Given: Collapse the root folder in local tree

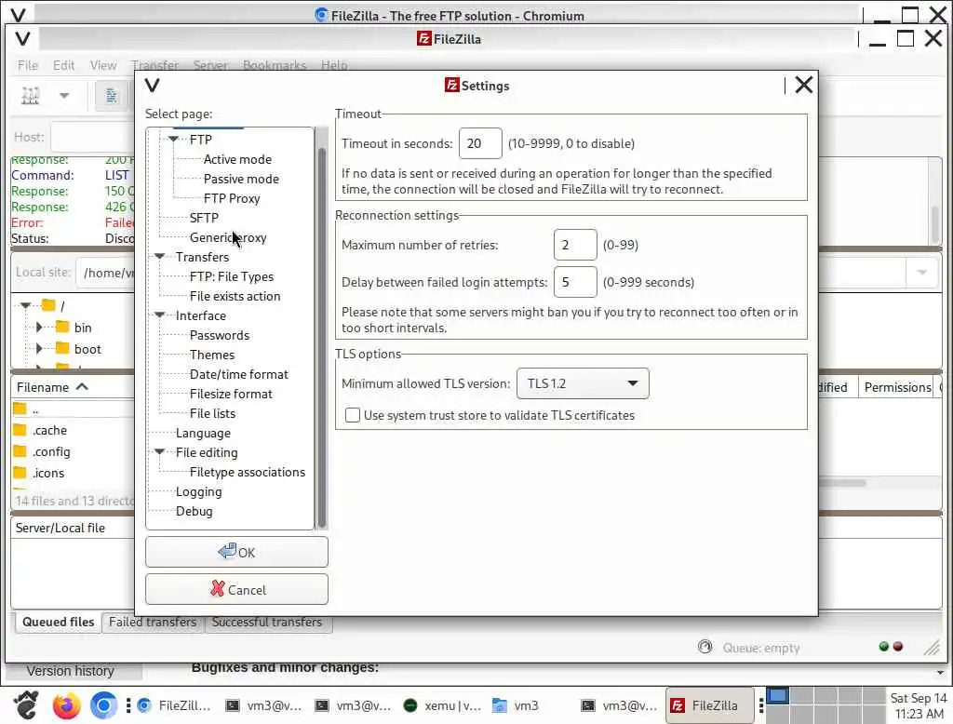Looking at the screenshot, I should coord(25,305).
